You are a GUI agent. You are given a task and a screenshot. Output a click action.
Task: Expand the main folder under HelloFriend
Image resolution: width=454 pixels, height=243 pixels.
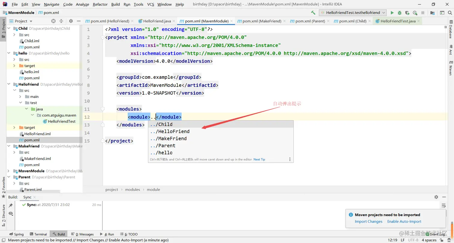pos(20,97)
